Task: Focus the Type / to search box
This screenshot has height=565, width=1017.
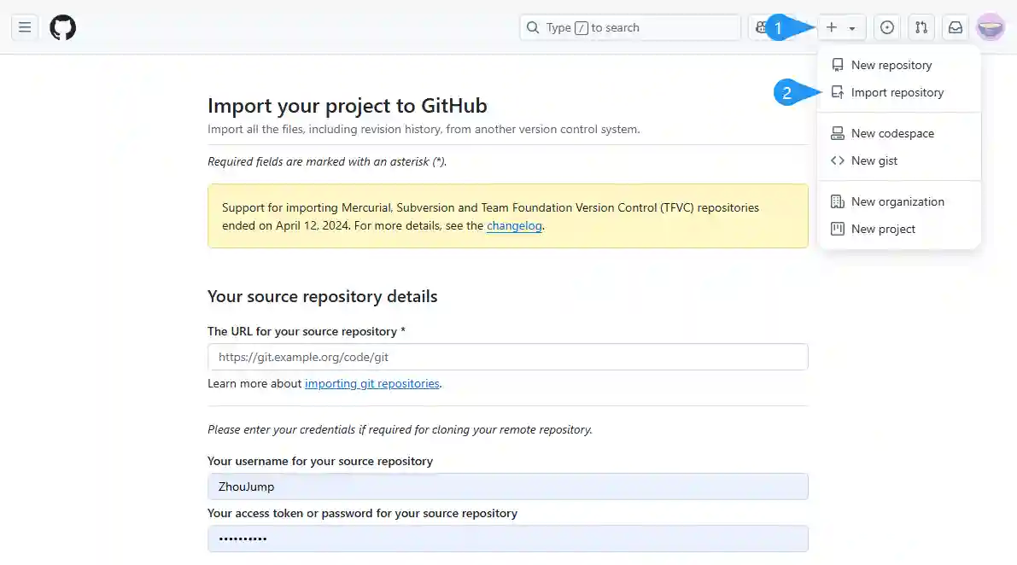Action: tap(629, 27)
